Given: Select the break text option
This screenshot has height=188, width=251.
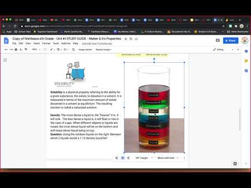Looking at the screenshot, I should (129, 158).
